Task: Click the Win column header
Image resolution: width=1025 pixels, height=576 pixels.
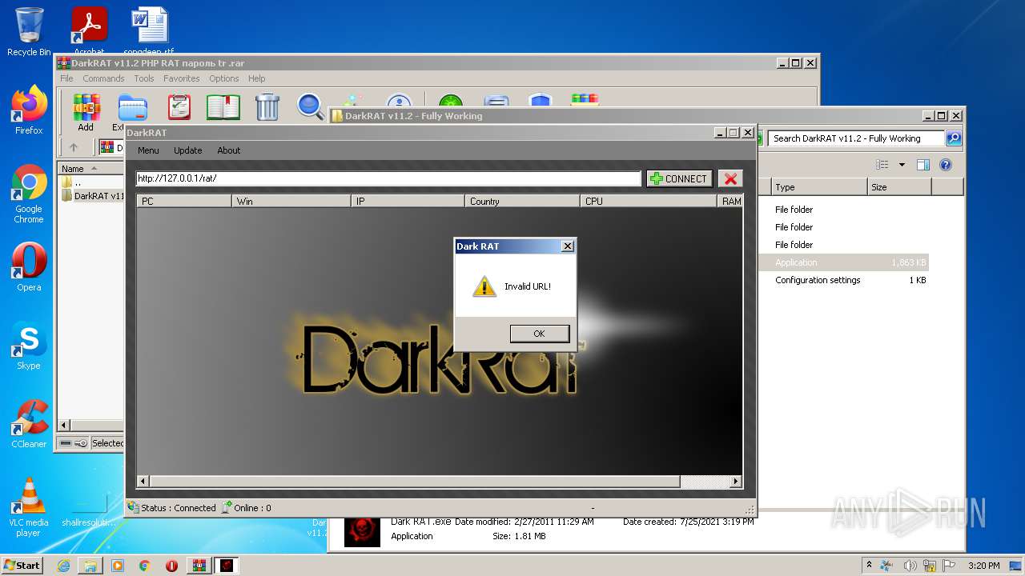Action: point(291,201)
